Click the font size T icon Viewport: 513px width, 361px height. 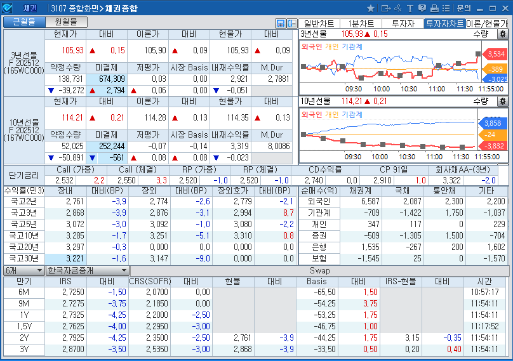coord(410,8)
